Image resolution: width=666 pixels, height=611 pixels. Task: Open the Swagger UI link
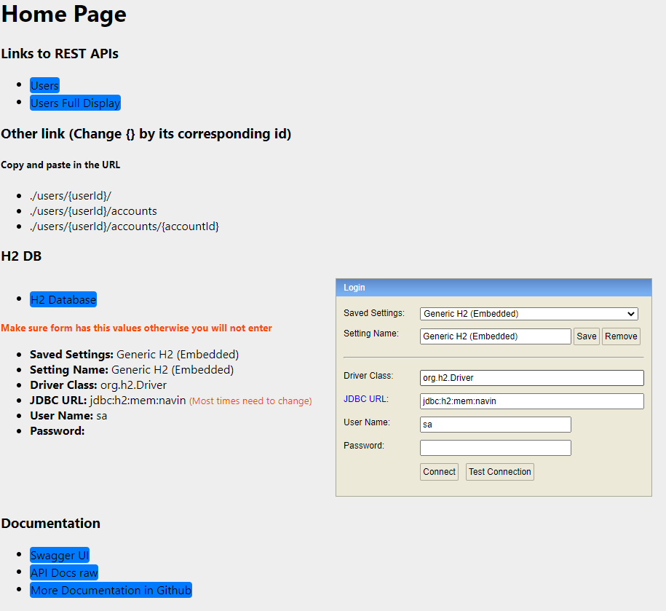[x=60, y=555]
